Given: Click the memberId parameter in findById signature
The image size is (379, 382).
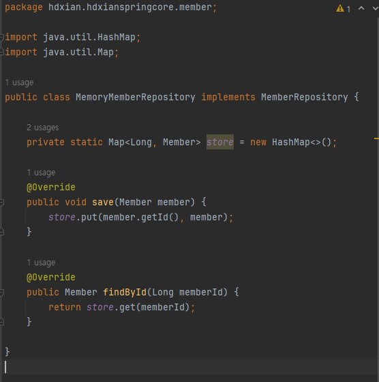Looking at the screenshot, I should pyautogui.click(x=201, y=292).
